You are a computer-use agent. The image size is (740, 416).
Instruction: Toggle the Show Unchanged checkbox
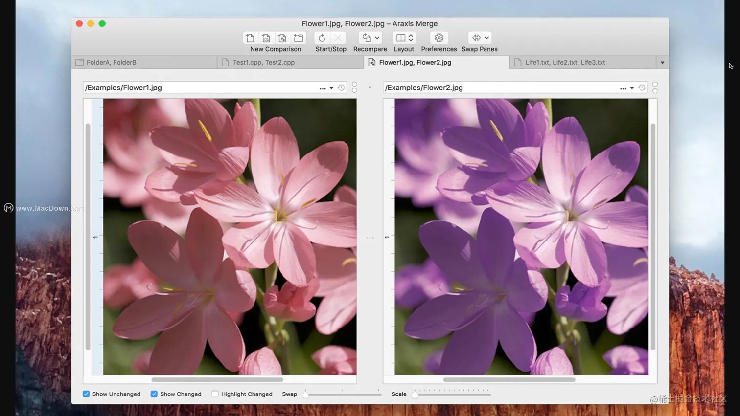pos(86,394)
